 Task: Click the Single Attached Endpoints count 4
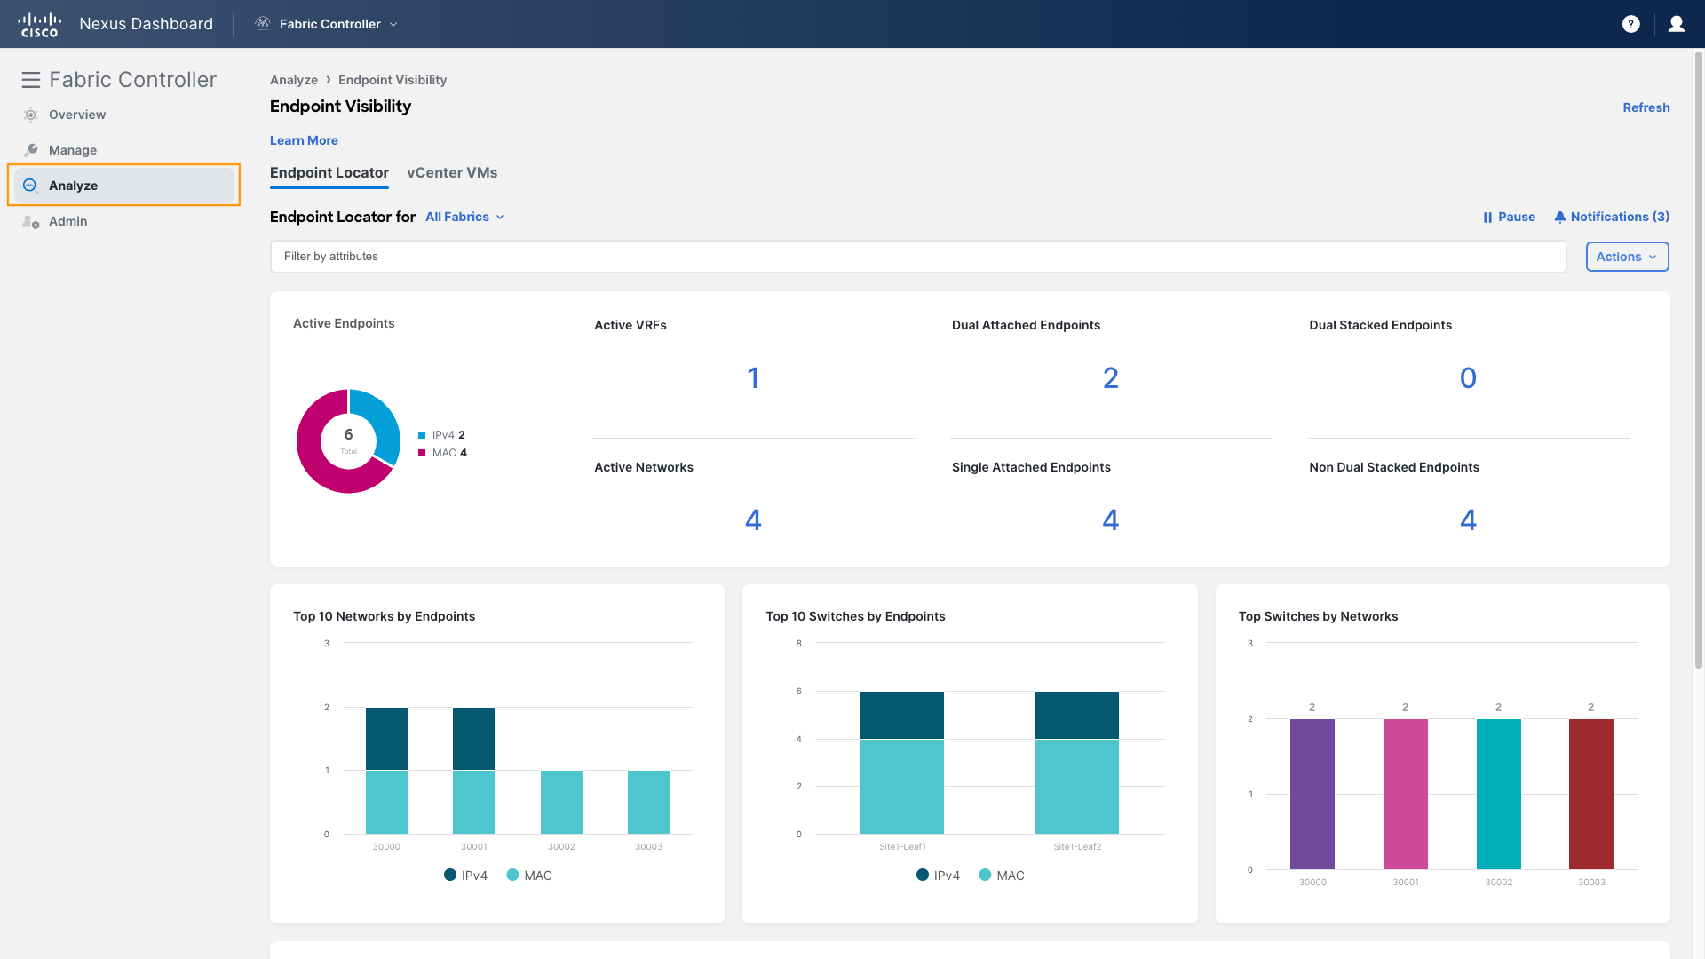1111,520
